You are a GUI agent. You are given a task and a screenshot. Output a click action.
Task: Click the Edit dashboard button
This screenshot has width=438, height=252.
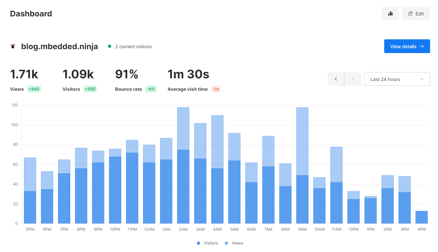(x=416, y=13)
